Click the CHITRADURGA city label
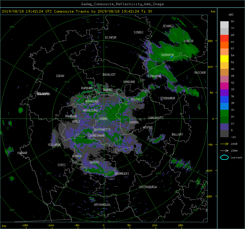This screenshot has width=245, height=229. (148, 187)
